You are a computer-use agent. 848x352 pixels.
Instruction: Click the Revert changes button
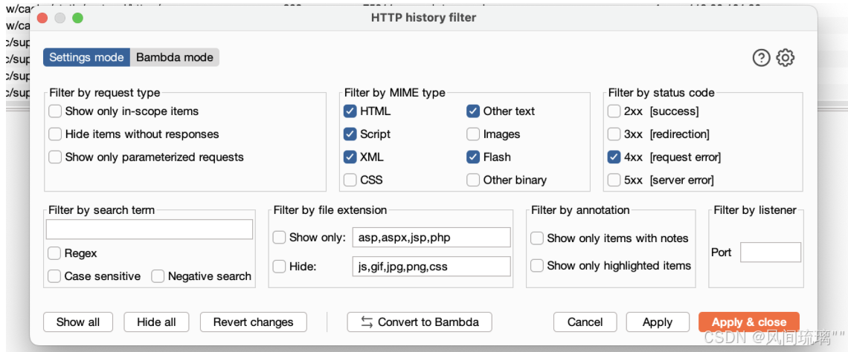pos(253,322)
